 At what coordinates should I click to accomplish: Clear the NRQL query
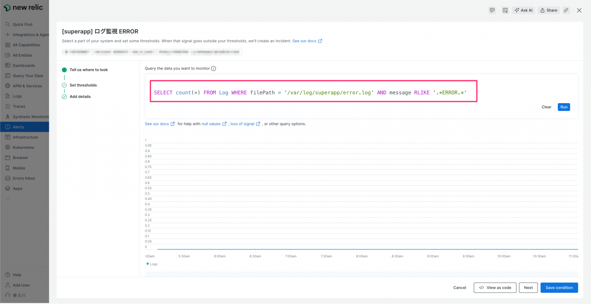tap(546, 107)
